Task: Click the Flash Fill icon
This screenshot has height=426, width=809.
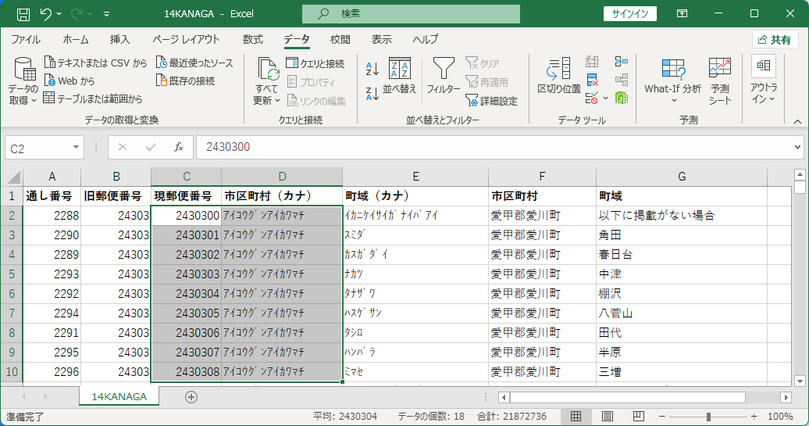Action: pyautogui.click(x=592, y=63)
